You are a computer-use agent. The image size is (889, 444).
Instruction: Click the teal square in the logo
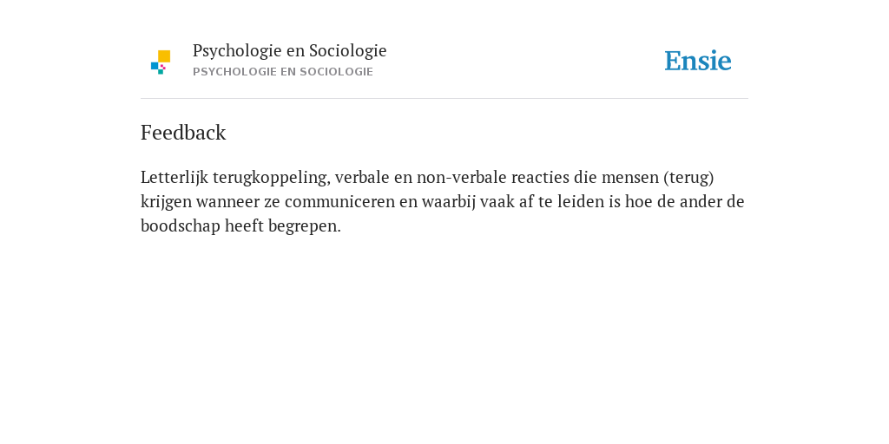click(x=161, y=72)
